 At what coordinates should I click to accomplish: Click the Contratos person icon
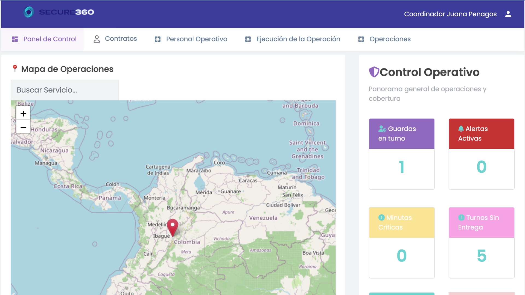click(97, 39)
